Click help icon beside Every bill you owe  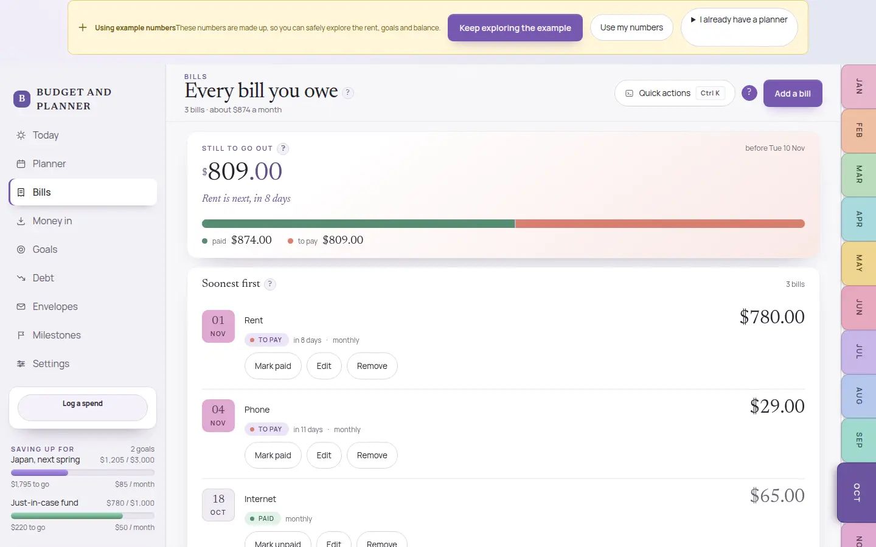click(348, 92)
